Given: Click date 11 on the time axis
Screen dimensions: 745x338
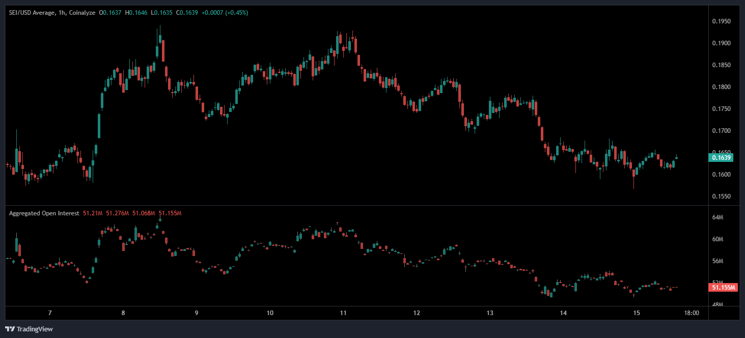Looking at the screenshot, I should point(343,313).
